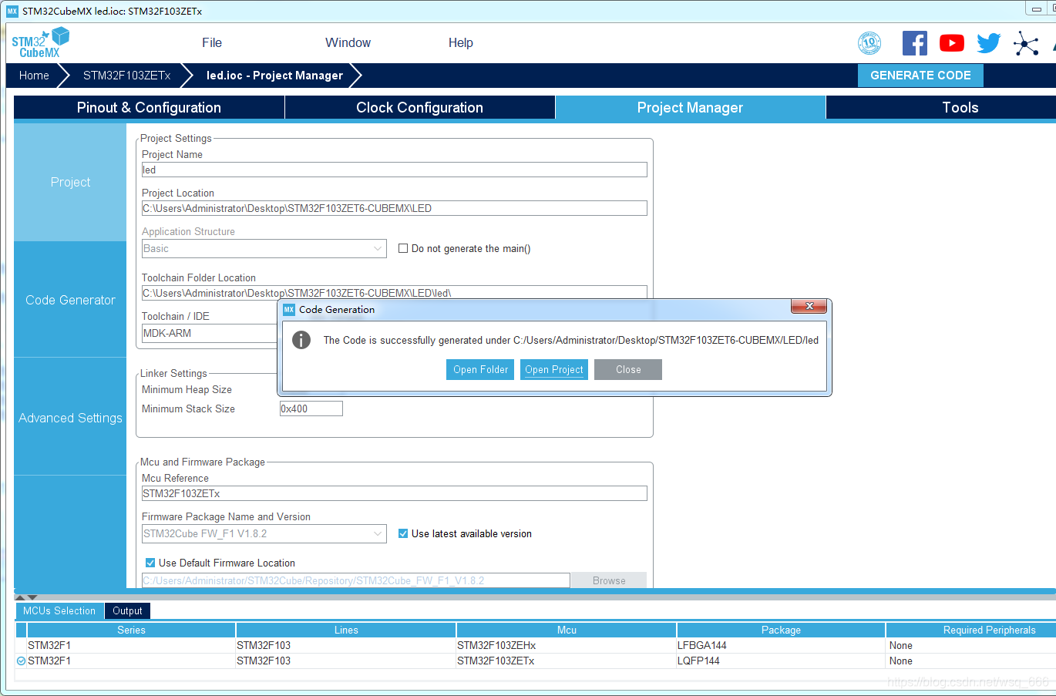This screenshot has width=1056, height=696.
Task: Click Open Project in the dialog
Action: 554,370
